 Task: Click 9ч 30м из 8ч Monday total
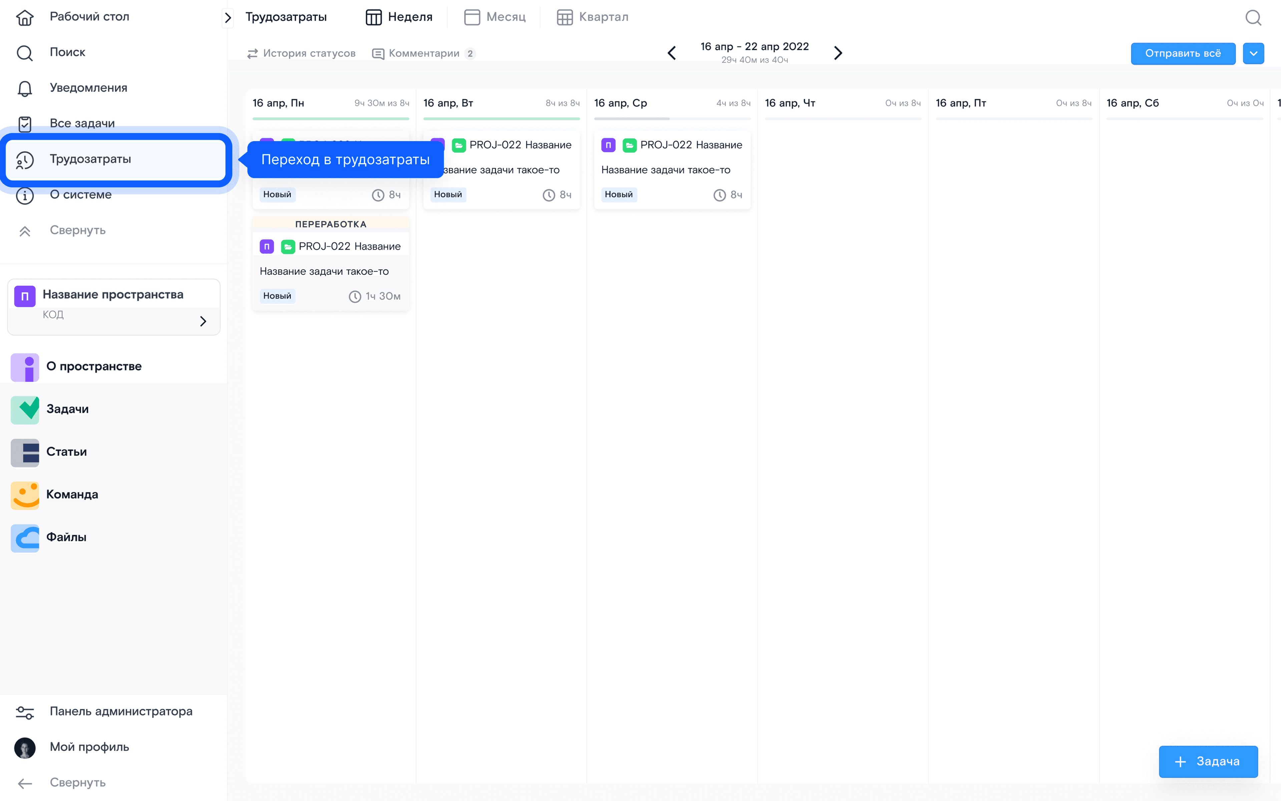tap(382, 103)
